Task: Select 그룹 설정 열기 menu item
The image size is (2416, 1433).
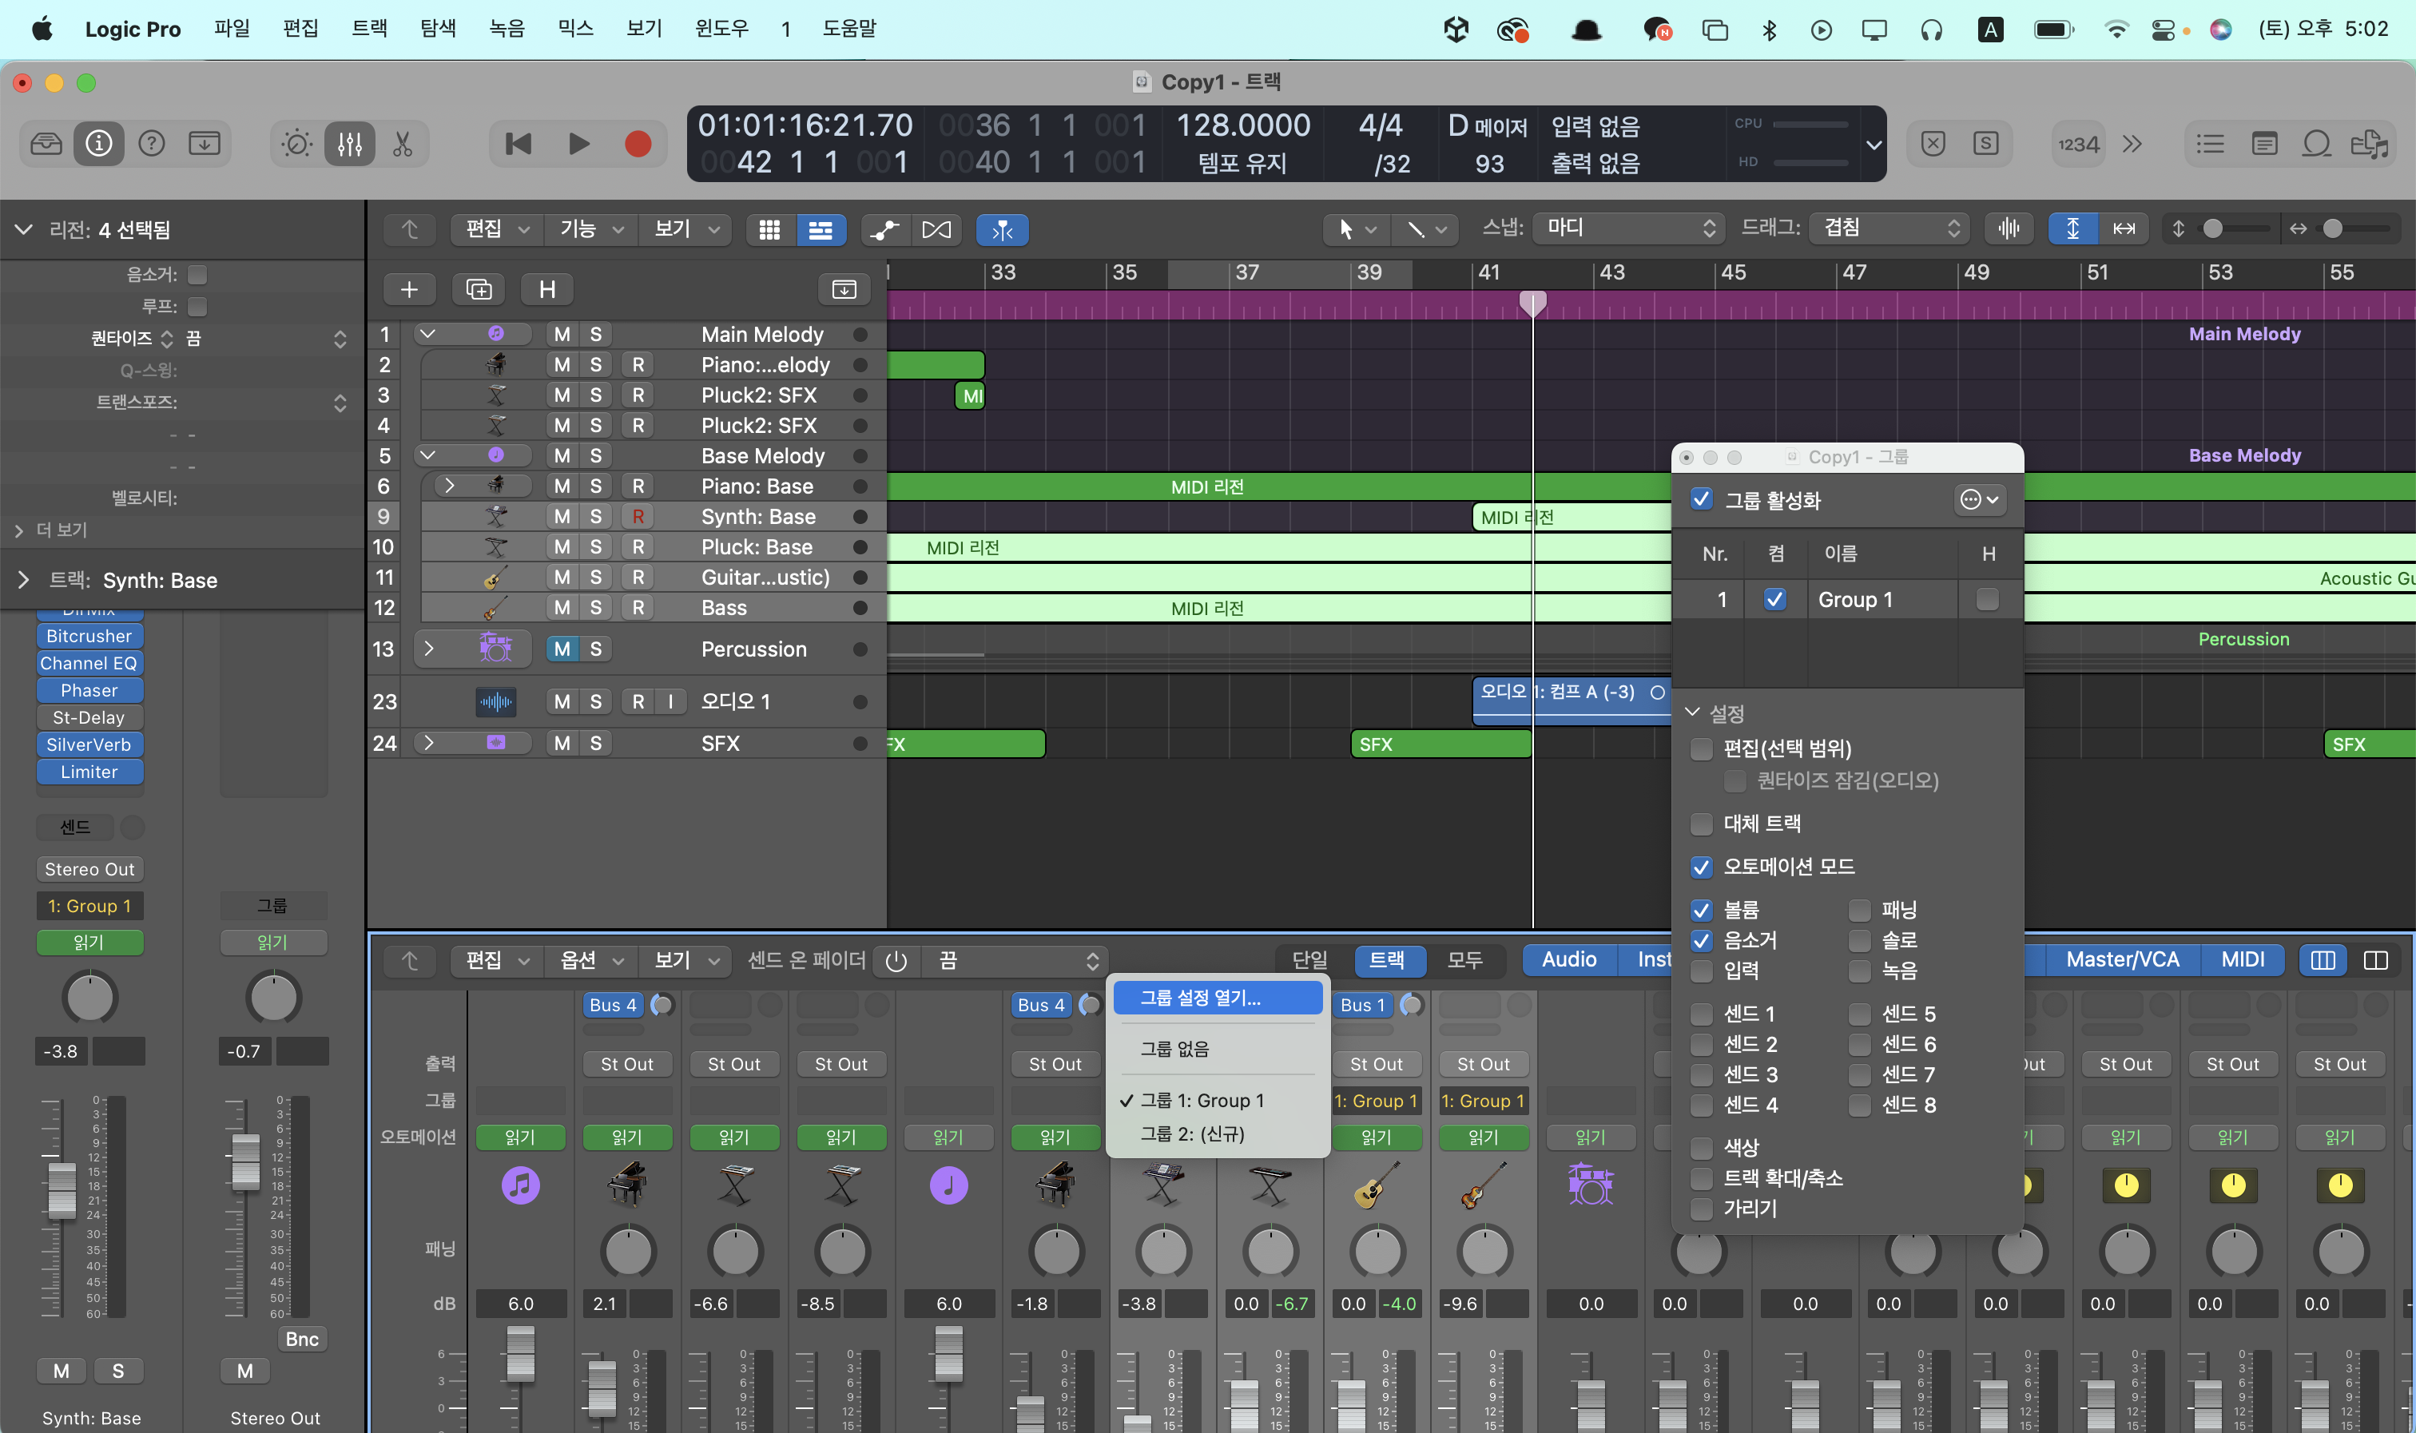Action: (x=1200, y=998)
